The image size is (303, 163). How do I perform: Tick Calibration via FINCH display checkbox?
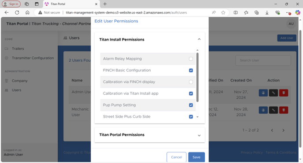191,82
